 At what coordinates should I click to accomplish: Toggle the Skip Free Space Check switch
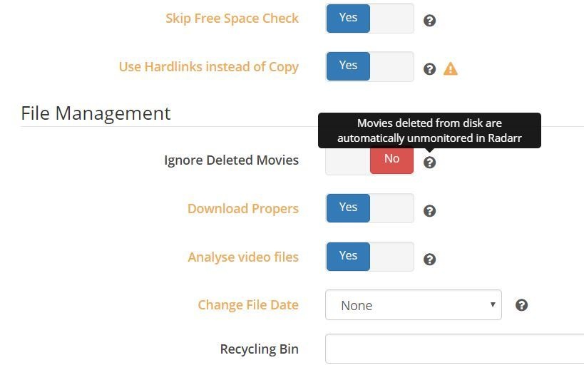coord(369,19)
